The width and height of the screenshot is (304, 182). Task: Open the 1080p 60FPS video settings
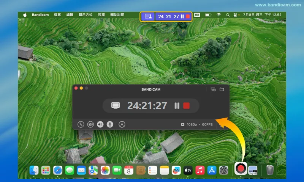[197, 124]
